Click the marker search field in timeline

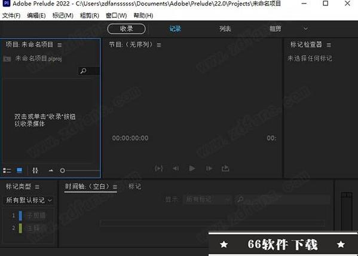coord(283,200)
